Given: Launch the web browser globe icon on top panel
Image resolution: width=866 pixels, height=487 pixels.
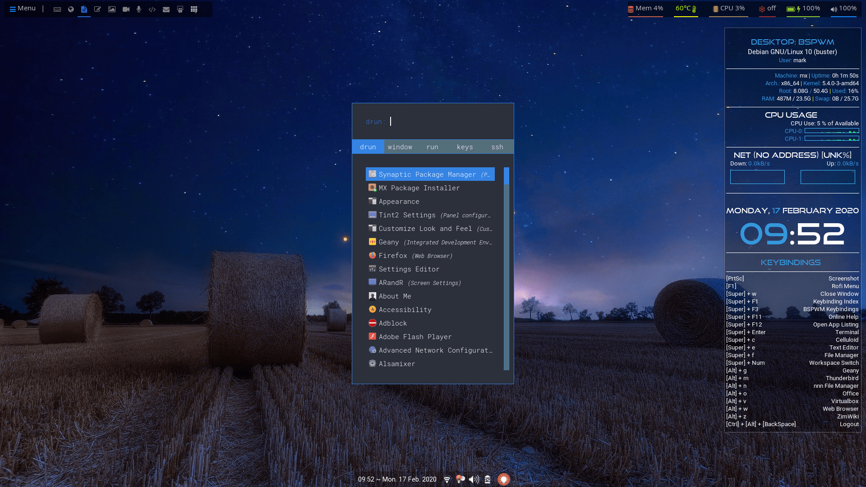Looking at the screenshot, I should click(70, 9).
